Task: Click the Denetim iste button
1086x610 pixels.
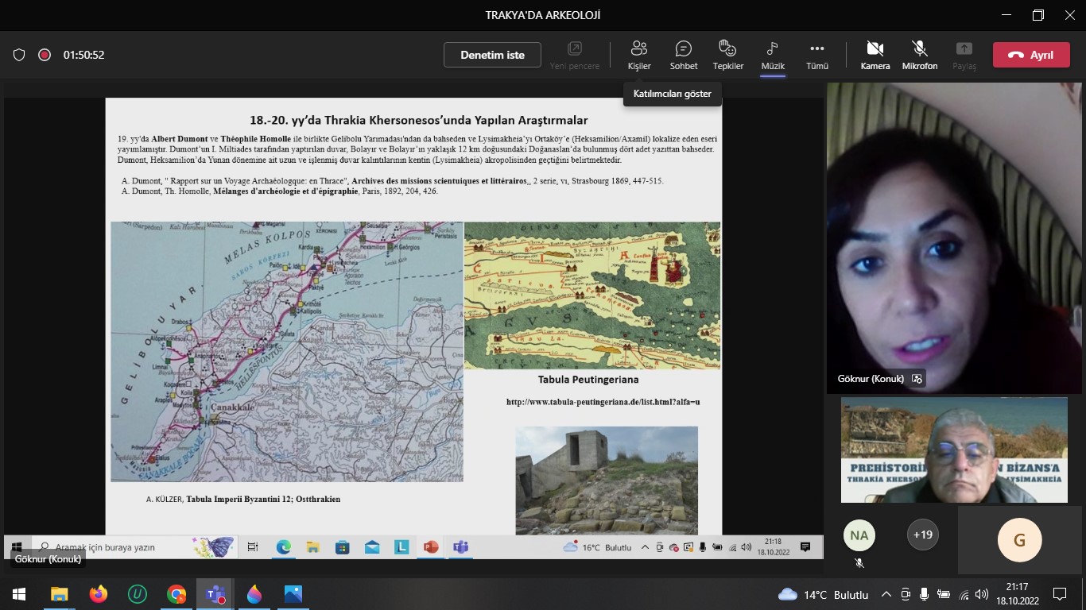Action: [x=493, y=55]
